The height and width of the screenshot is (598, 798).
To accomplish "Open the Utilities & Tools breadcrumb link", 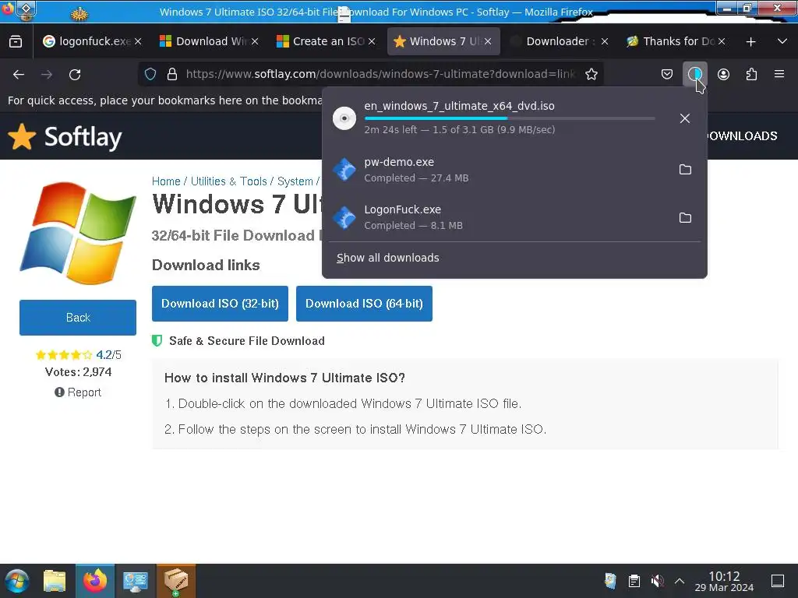I will (228, 181).
